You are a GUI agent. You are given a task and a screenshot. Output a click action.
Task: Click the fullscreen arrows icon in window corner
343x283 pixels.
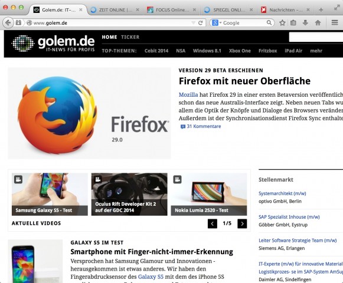pyautogui.click(x=337, y=8)
